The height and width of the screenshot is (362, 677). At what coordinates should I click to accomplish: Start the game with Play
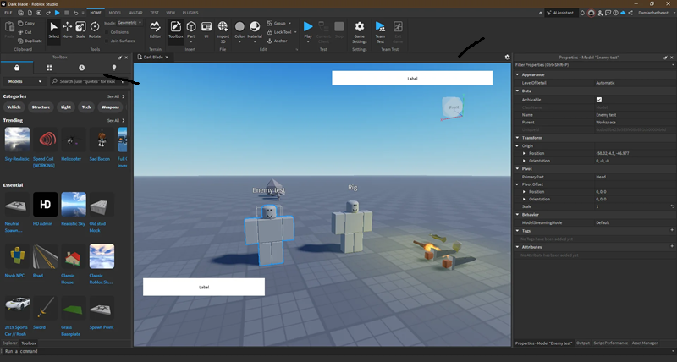(x=308, y=31)
